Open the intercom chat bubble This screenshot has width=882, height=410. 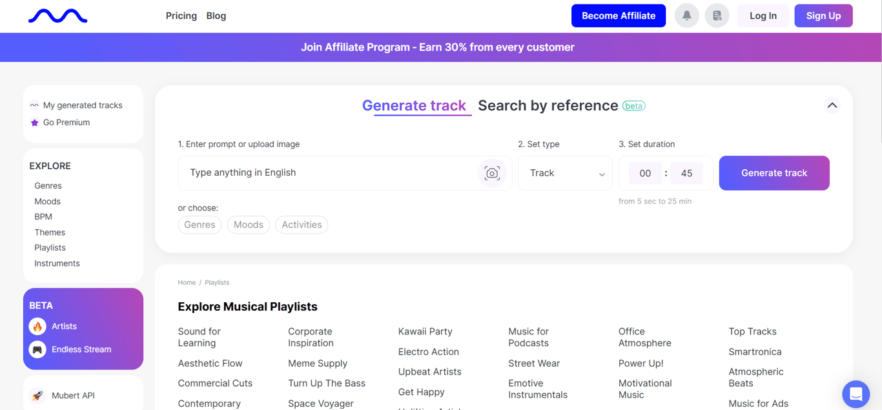point(856,394)
